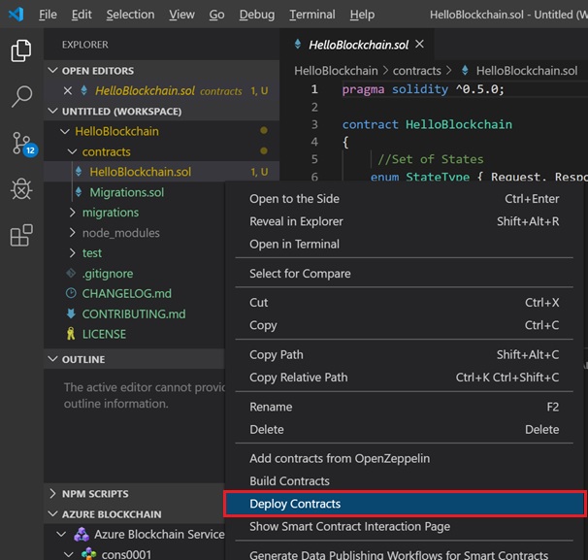Viewport: 588px width, 560px height.
Task: Choose Rename from context menu
Action: coord(405,407)
